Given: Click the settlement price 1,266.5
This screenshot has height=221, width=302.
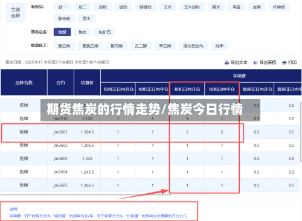Looking at the screenshot, I should [87, 185].
